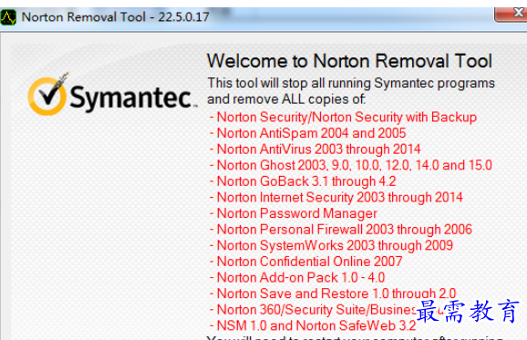The image size is (527, 340).
Task: Click the 'and remove ALL copies of' text
Action: click(286, 99)
